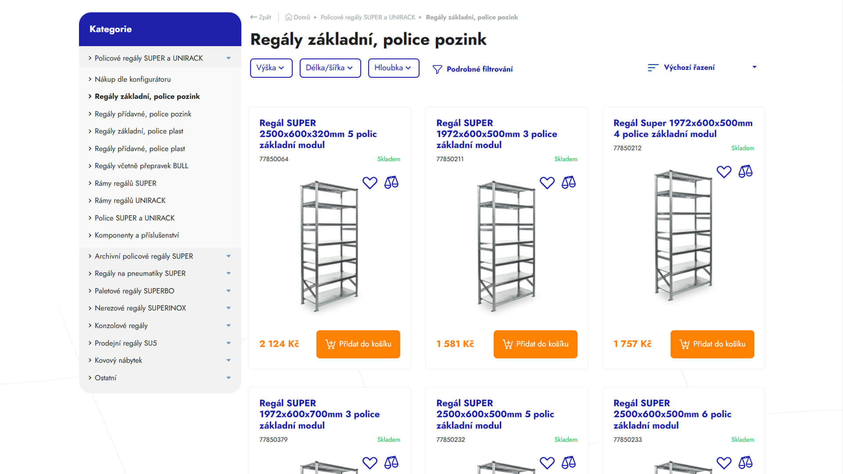Screen dimensions: 843x474
Task: Go back via Zpět link
Action: click(x=261, y=17)
